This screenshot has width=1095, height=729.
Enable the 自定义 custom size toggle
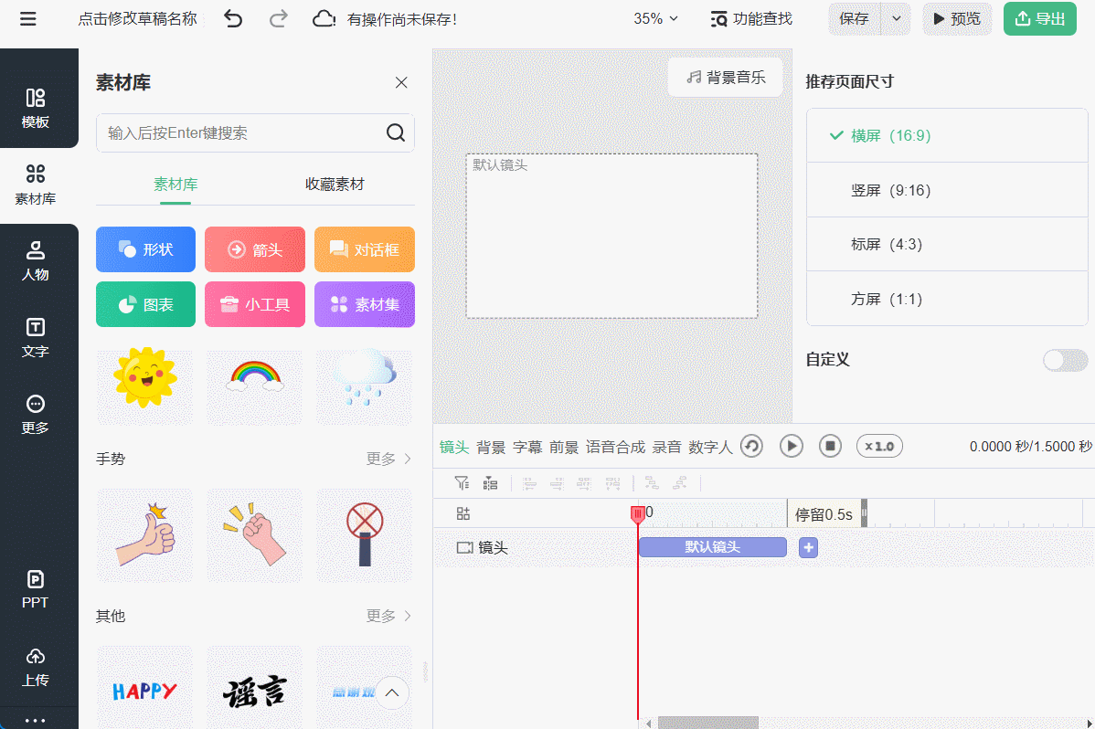coord(1066,361)
